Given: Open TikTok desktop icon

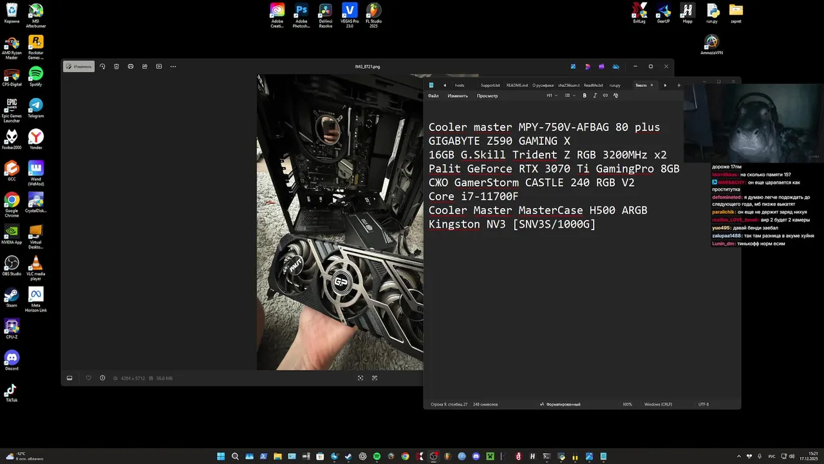Looking at the screenshot, I should (x=12, y=392).
